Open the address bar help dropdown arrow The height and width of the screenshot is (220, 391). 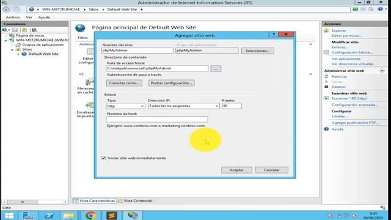(x=386, y=9)
